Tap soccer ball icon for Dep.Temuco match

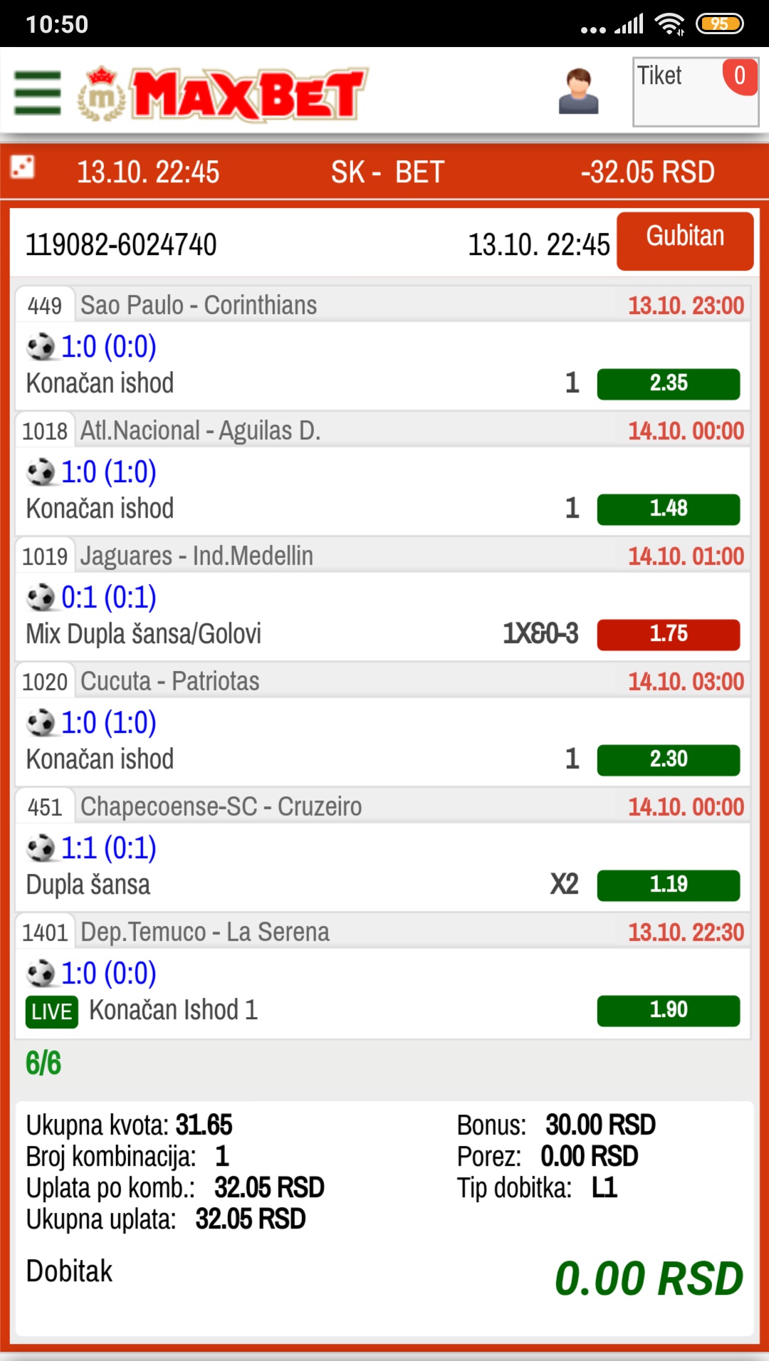[41, 974]
